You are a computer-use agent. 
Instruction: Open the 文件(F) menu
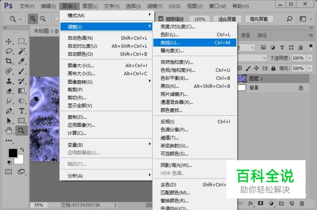27,6
